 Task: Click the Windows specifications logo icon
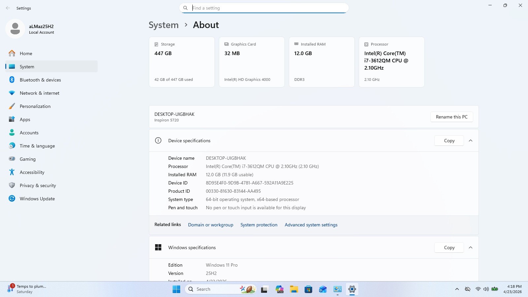pyautogui.click(x=158, y=247)
